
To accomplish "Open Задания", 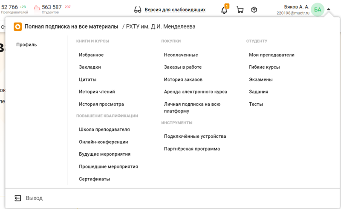I will [x=259, y=92].
